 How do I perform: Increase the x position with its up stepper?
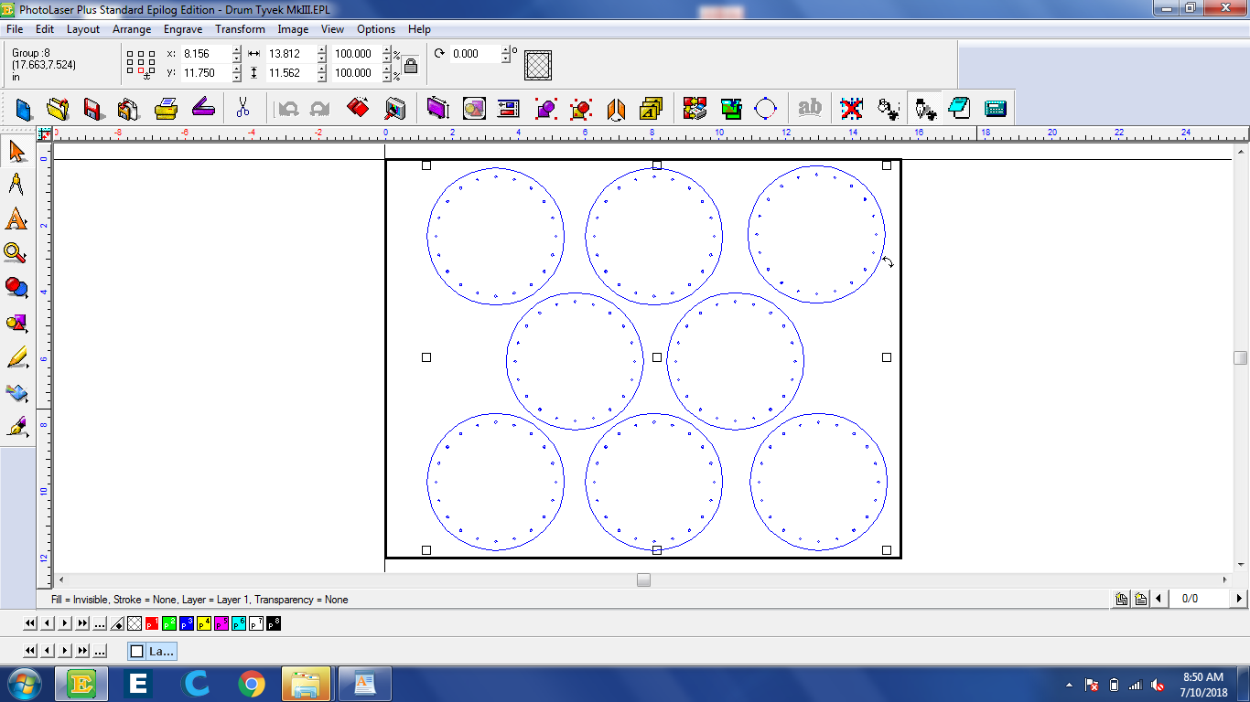pos(237,49)
